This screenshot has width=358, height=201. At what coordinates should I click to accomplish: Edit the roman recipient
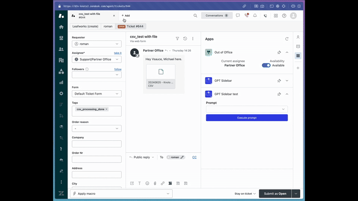click(182, 157)
